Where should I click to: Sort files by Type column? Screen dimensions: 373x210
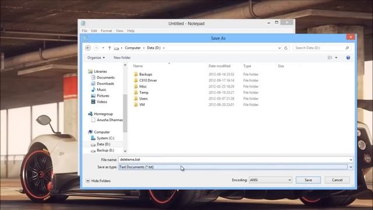point(247,66)
